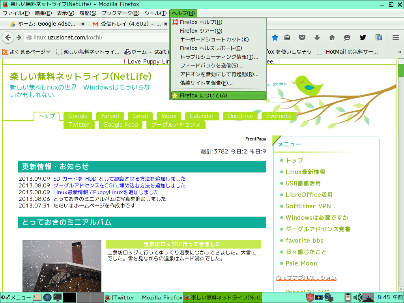Go to home page via house icon
This screenshot has height=303, width=404.
tap(332, 37)
